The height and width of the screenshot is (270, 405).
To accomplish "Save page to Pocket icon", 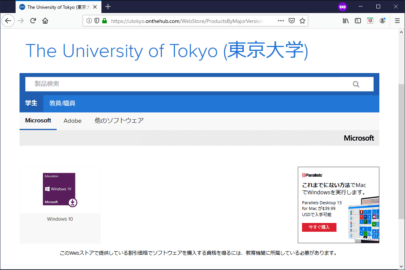I will pos(292,21).
